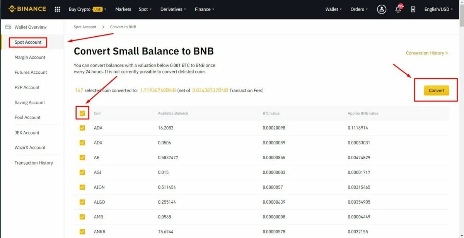The height and width of the screenshot is (238, 464).
Task: Click the Wallet Overview card icon
Action: (8, 27)
